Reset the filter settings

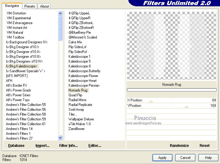click(x=204, y=145)
